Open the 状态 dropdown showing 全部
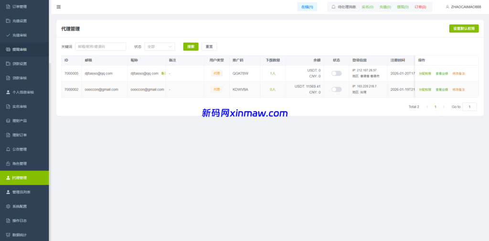 pyautogui.click(x=159, y=47)
